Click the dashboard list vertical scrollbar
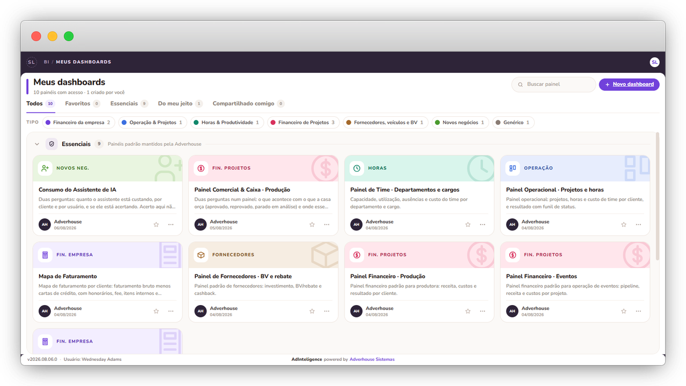 [x=658, y=196]
